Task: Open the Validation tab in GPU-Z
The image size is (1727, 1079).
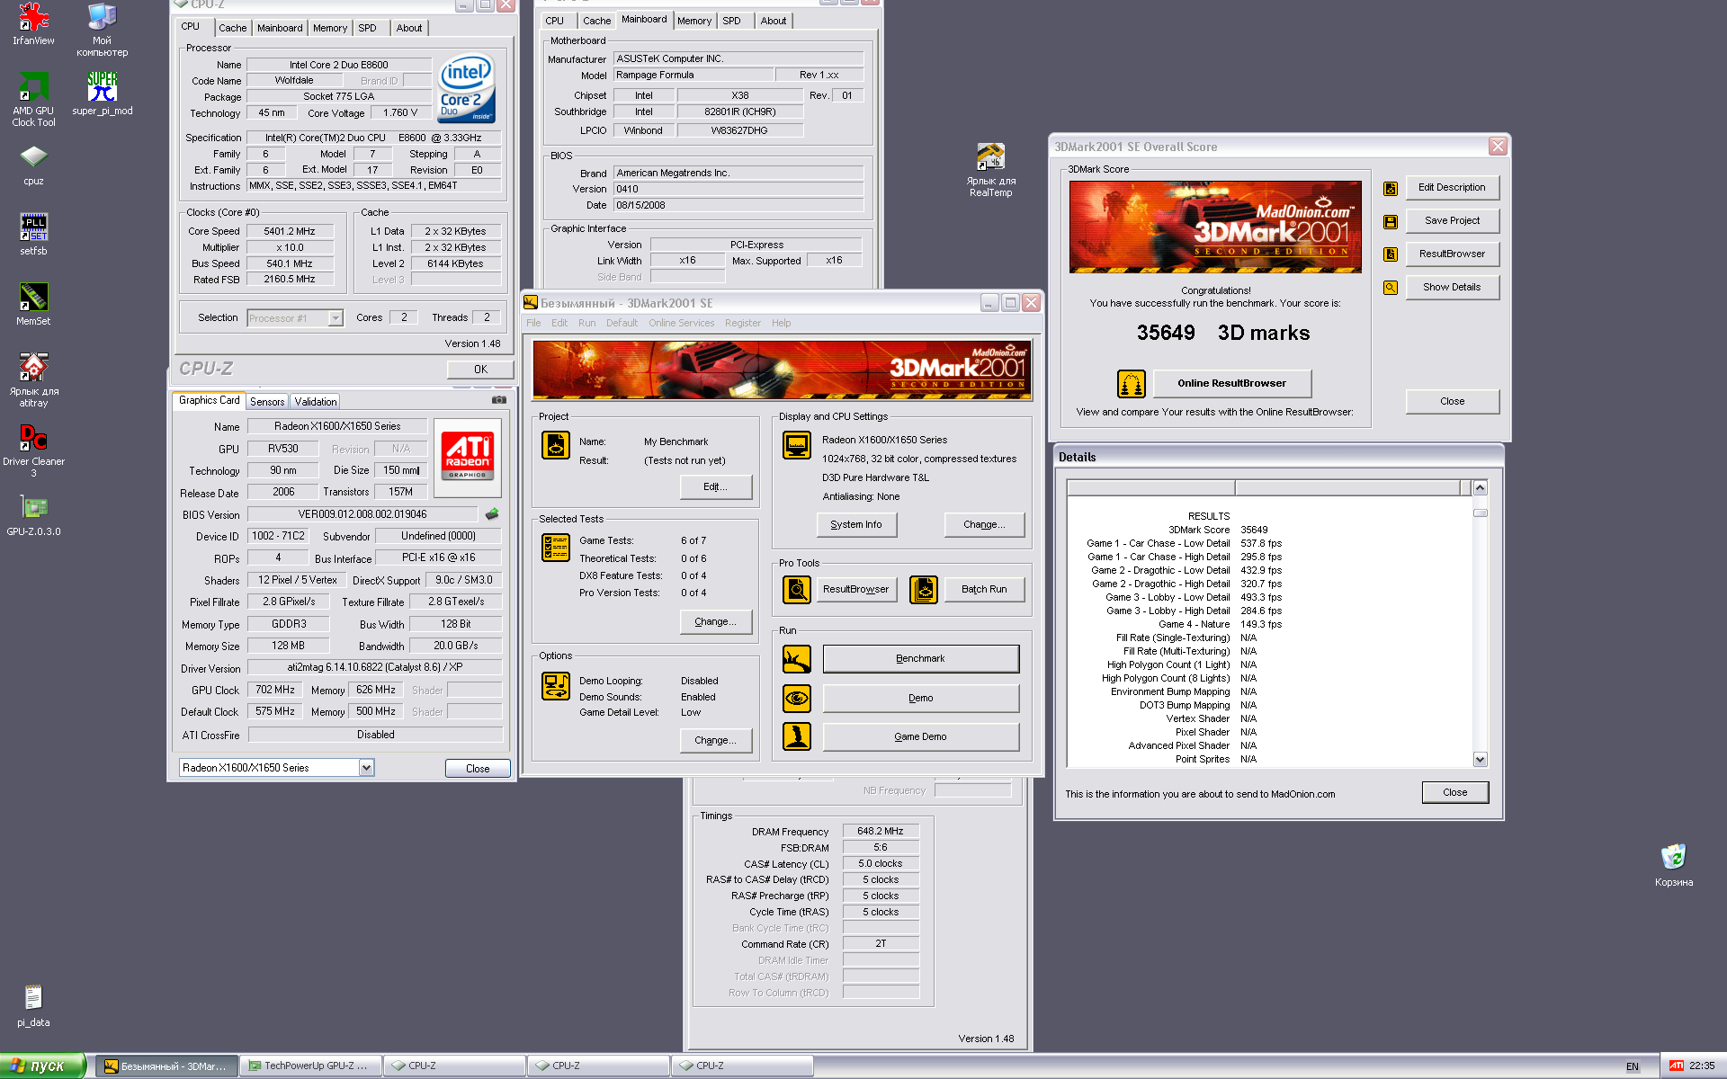Action: click(x=315, y=402)
